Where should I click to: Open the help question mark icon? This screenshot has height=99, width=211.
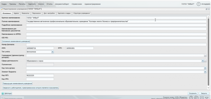point(191,98)
